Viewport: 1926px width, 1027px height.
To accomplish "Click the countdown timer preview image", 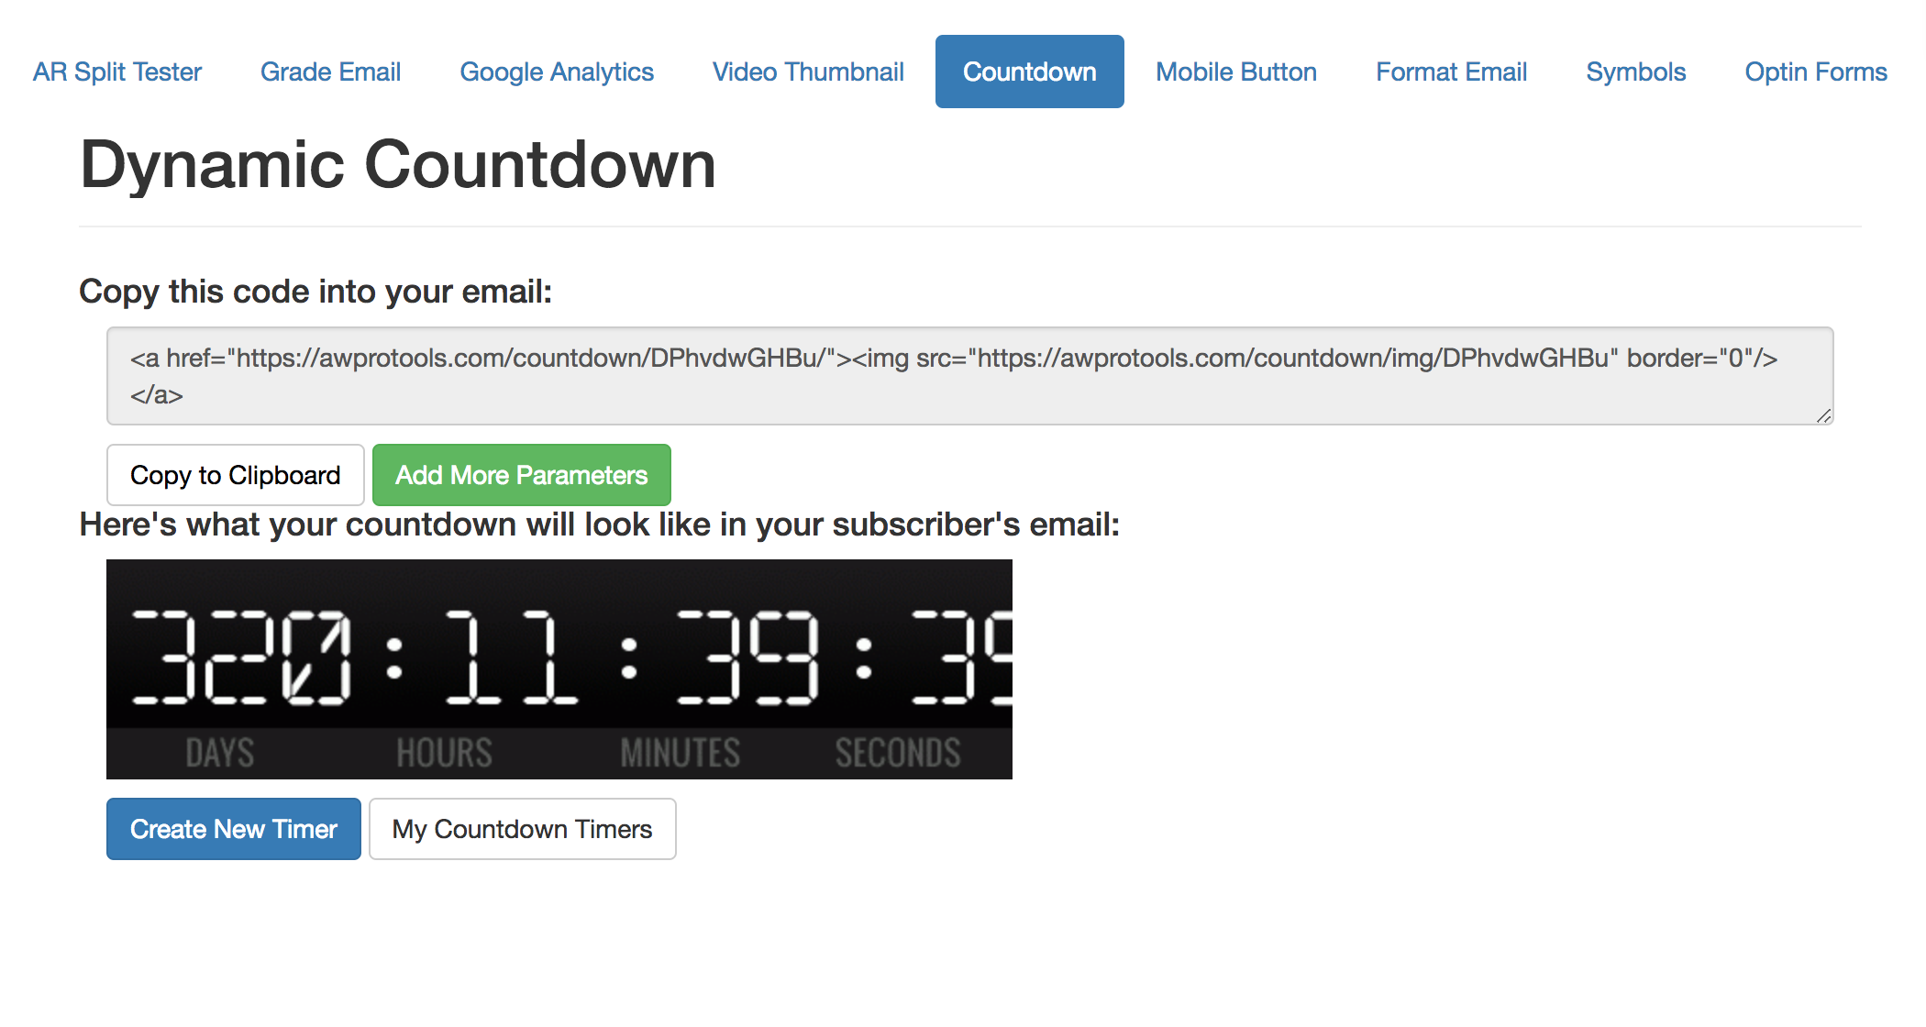I will [x=559, y=669].
